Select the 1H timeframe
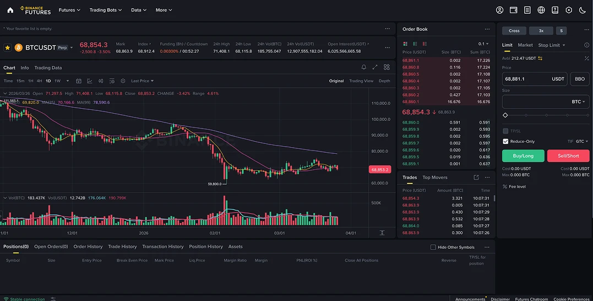593x301 pixels. (31, 81)
